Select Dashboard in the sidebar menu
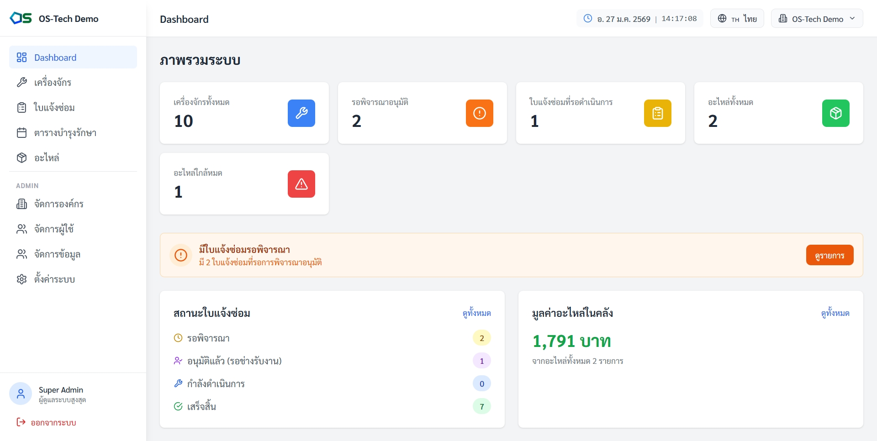877x441 pixels. 73,58
